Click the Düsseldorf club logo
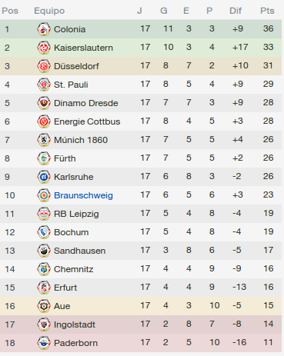Viewport: 284px width, 356px height. (x=44, y=66)
